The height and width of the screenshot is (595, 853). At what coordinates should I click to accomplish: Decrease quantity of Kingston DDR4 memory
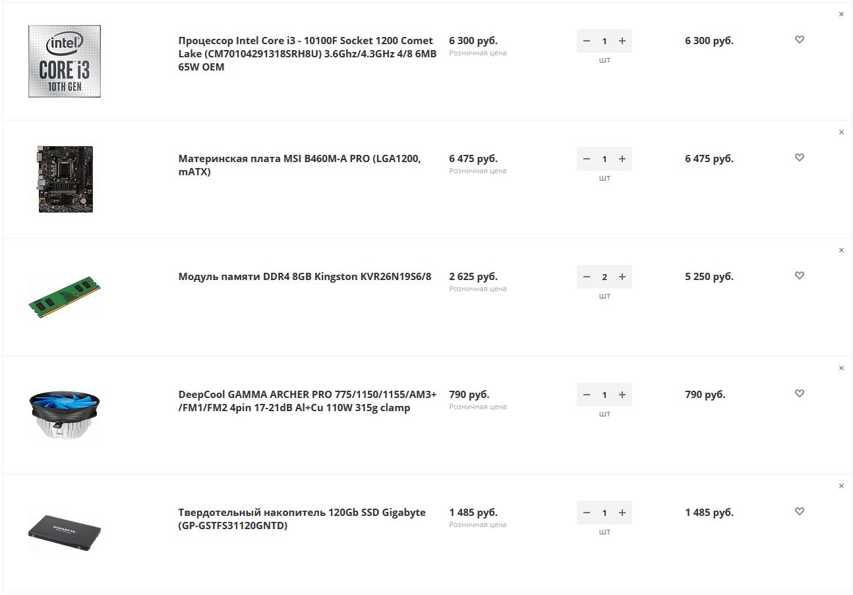587,277
